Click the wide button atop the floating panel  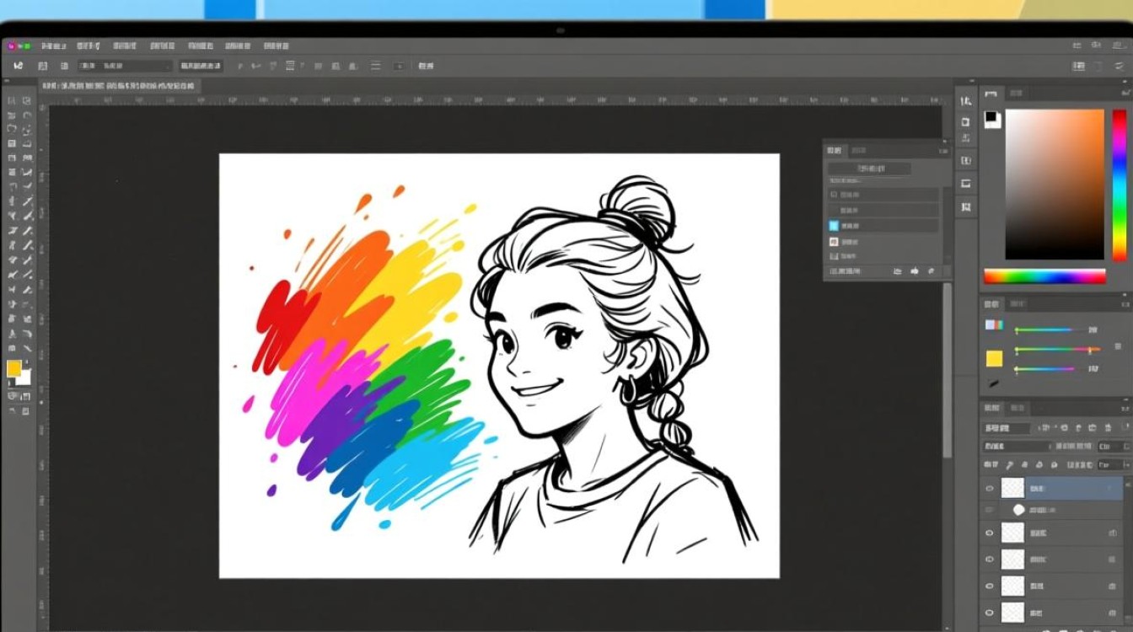(869, 169)
